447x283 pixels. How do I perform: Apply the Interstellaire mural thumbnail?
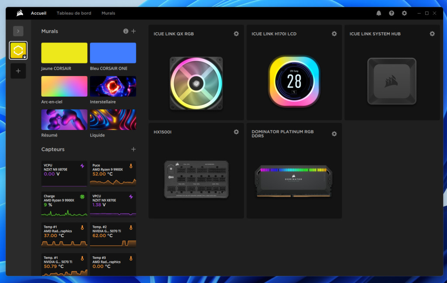(x=113, y=86)
